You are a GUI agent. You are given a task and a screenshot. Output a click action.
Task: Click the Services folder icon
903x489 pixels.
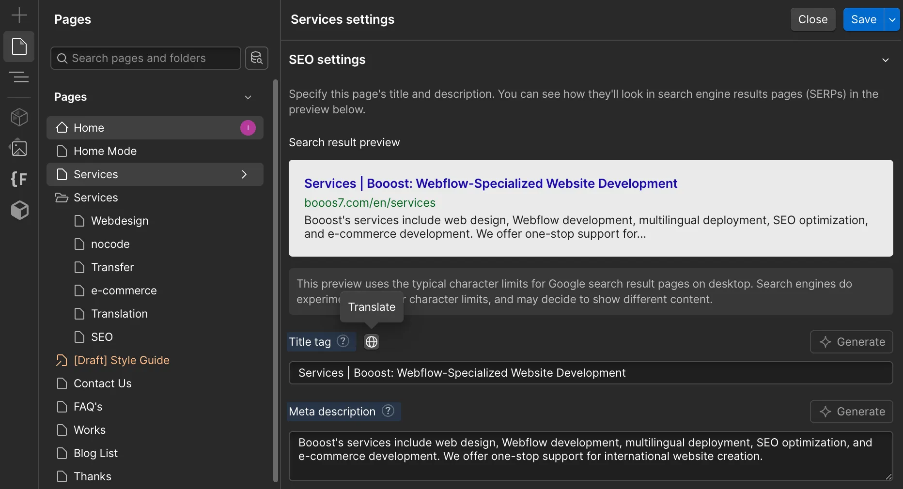pyautogui.click(x=62, y=198)
